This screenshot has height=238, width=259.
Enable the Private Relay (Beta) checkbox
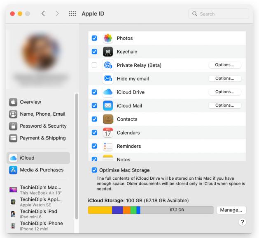coord(94,65)
